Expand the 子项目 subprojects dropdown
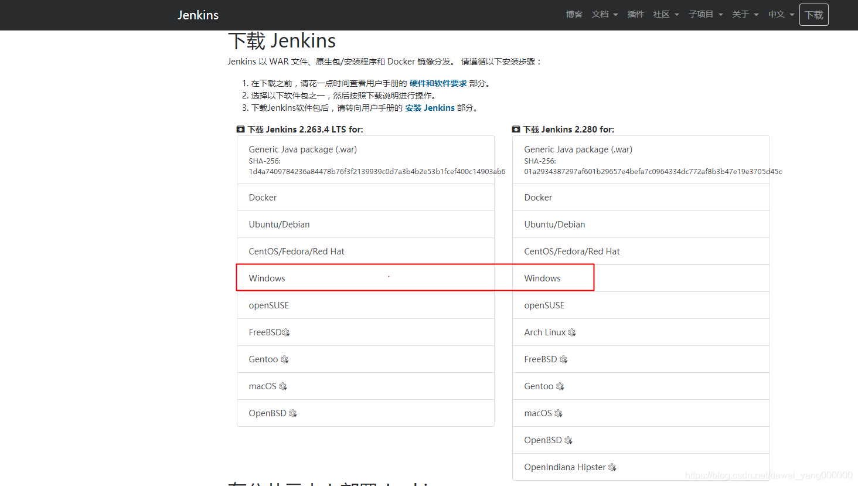Screen dimensions: 858x486 [x=706, y=15]
